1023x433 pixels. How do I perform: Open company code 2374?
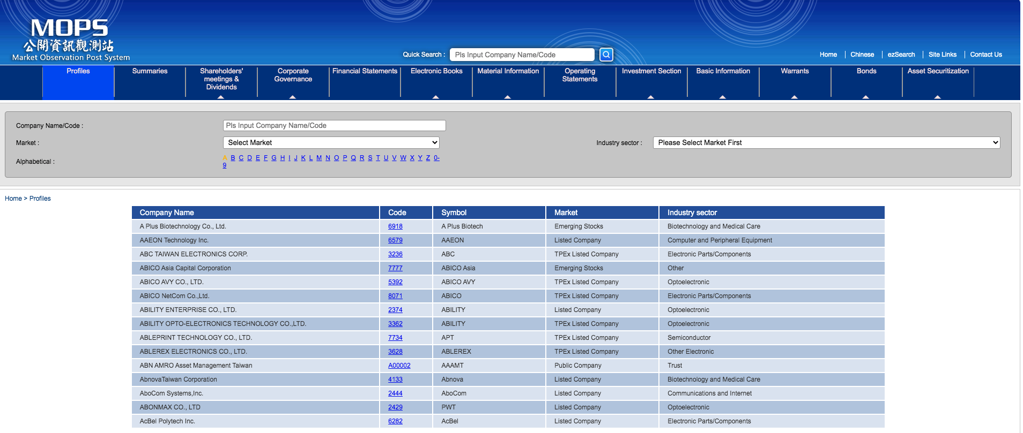point(395,310)
